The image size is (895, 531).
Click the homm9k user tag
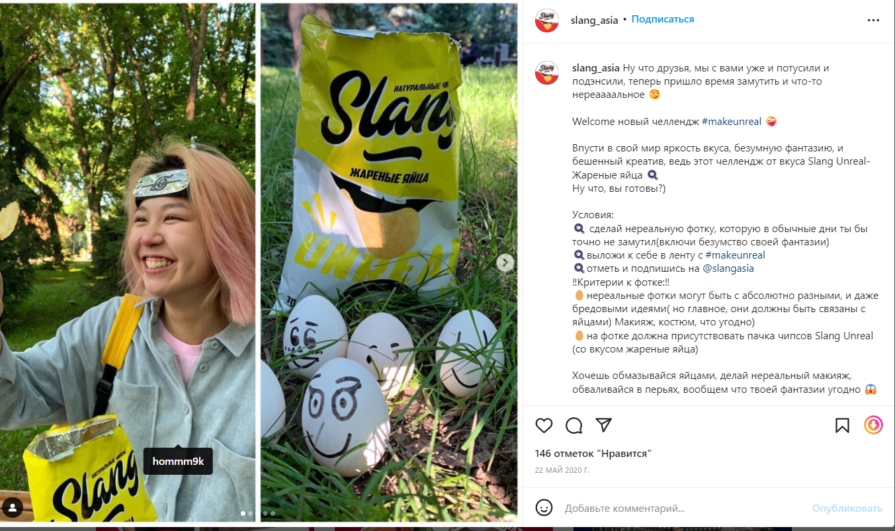click(x=178, y=462)
